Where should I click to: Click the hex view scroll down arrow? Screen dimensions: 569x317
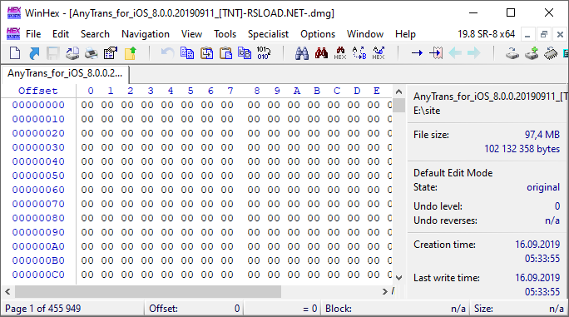398,278
